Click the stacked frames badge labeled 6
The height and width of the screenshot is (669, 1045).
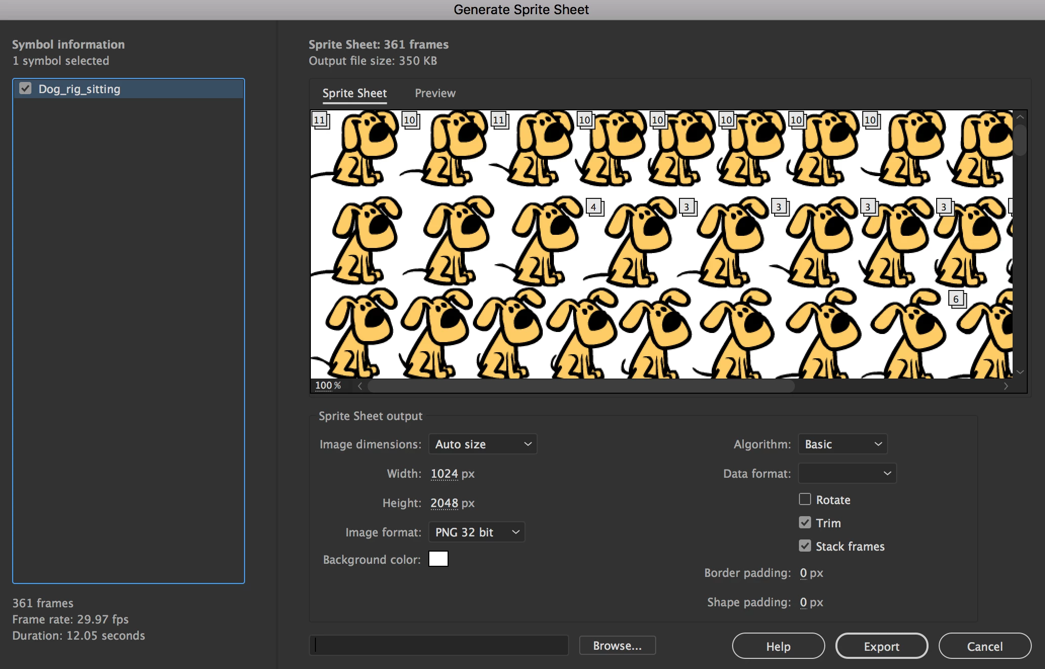coord(956,299)
